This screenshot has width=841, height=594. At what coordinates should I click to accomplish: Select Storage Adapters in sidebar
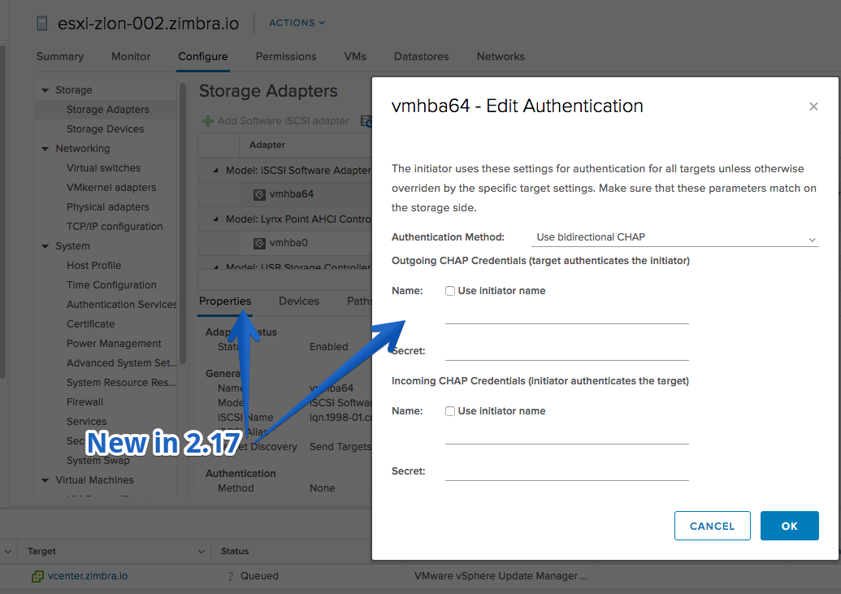[x=105, y=110]
